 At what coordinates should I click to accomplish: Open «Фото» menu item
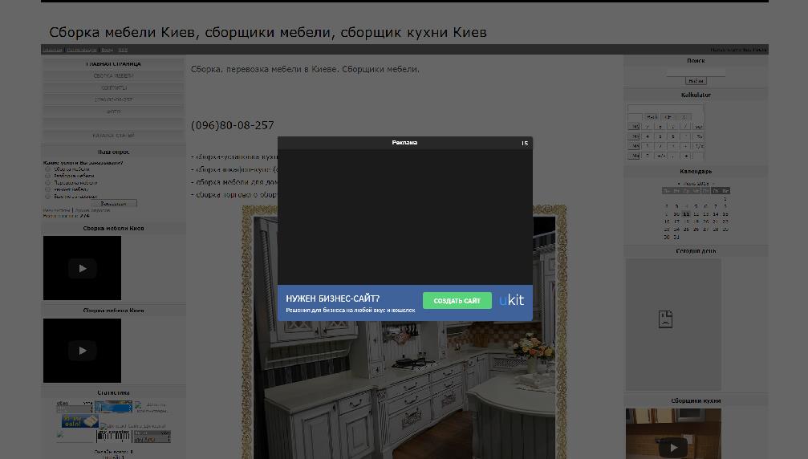click(x=113, y=112)
